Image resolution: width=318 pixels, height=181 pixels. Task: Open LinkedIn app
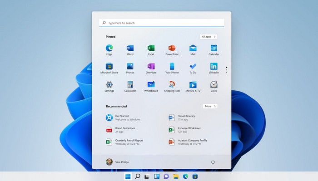[x=214, y=68]
